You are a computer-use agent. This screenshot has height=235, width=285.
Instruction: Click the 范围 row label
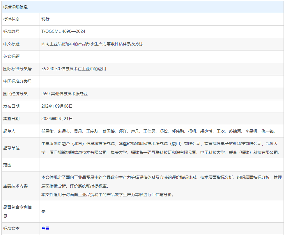click(7, 165)
